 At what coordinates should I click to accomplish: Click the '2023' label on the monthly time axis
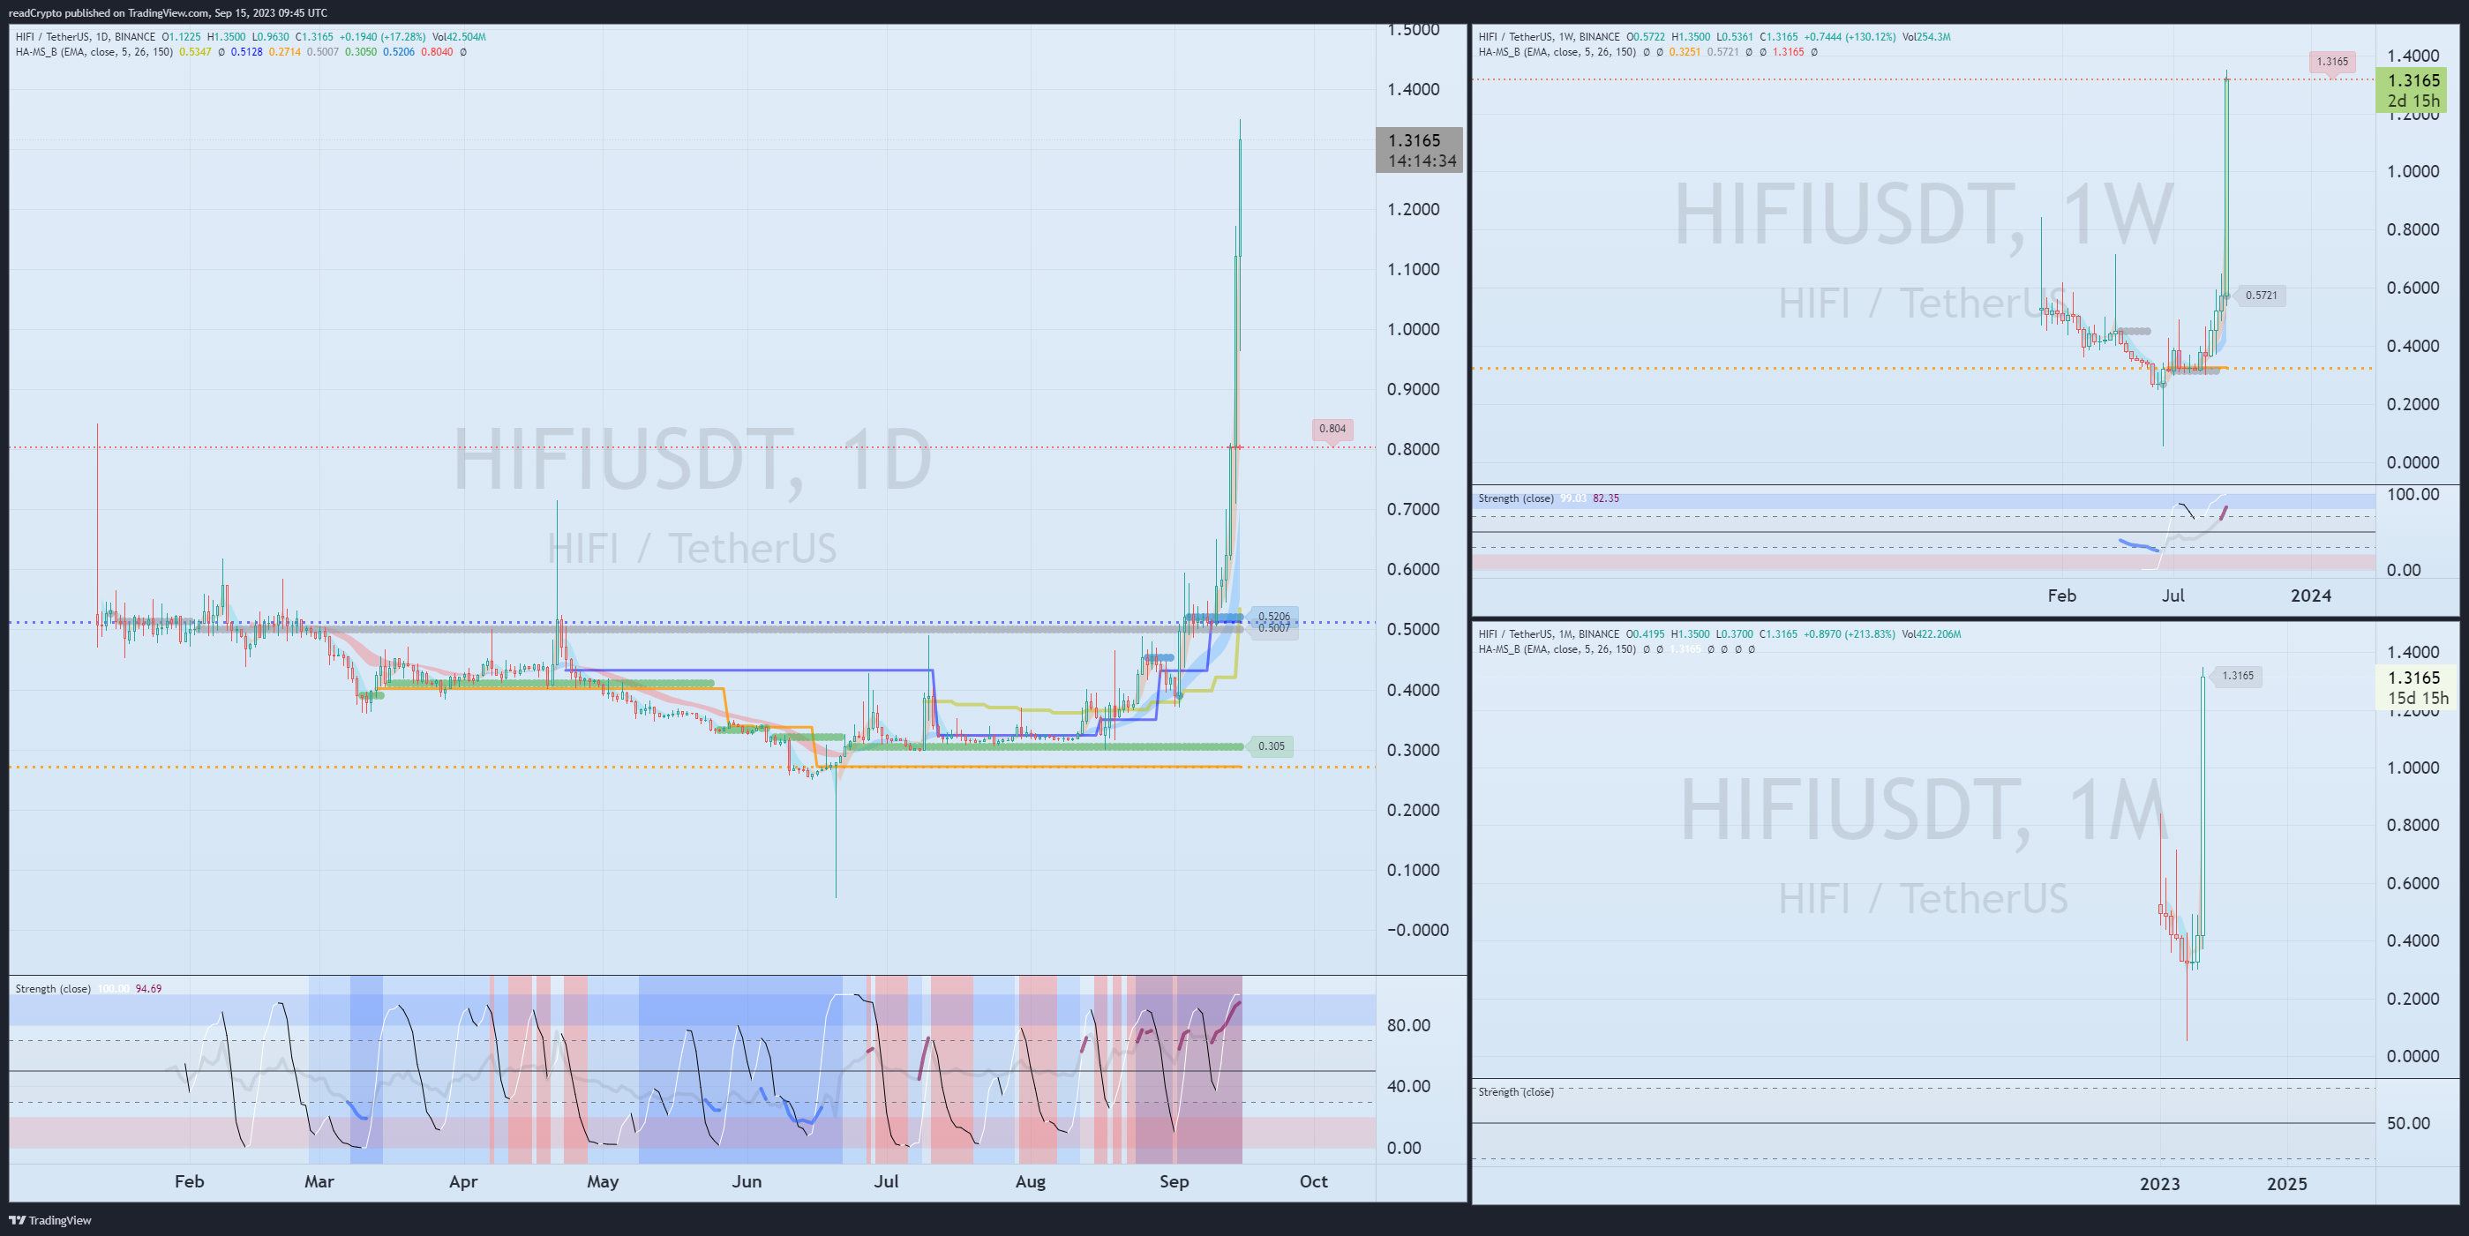2160,1183
